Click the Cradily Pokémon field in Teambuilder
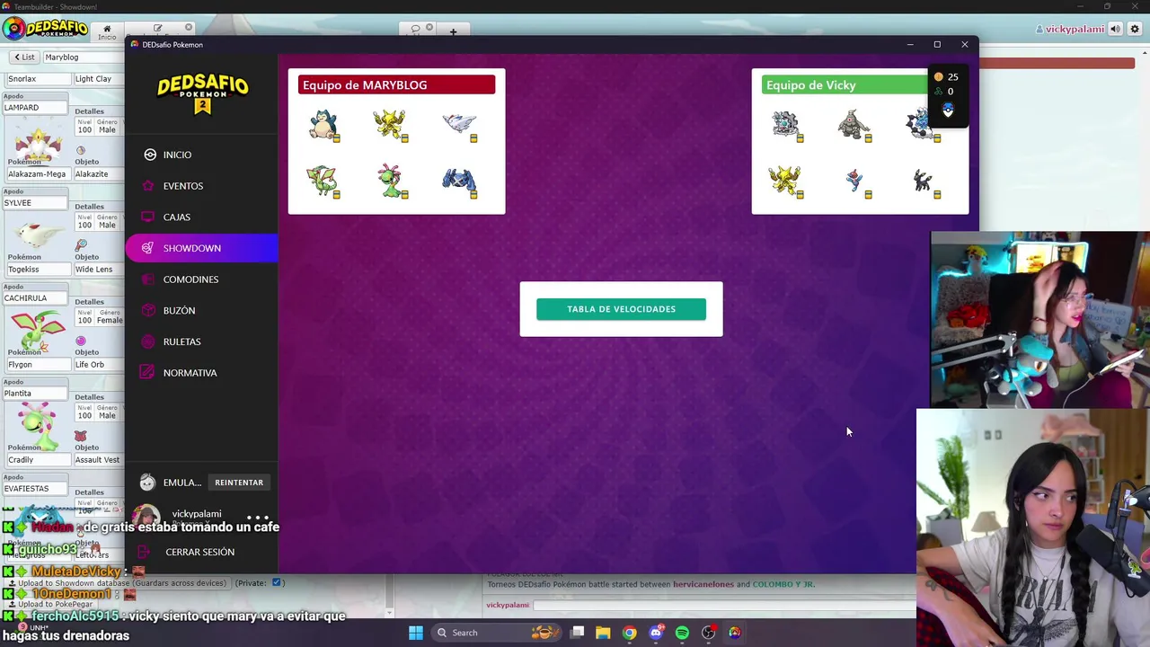 (x=37, y=459)
